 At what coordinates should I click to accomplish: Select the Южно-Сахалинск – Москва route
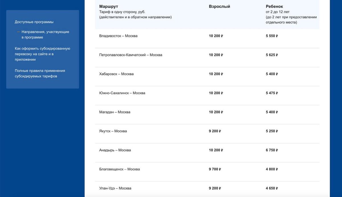(x=122, y=93)
